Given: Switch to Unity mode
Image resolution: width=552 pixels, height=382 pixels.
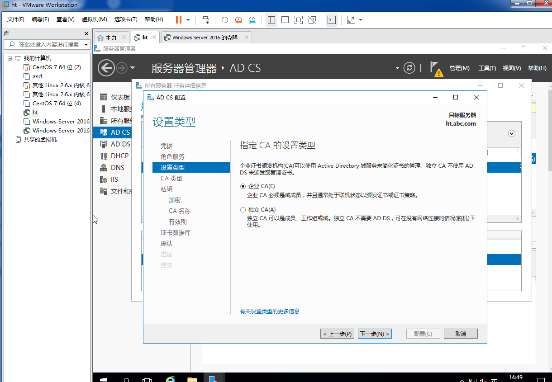Looking at the screenshot, I should [x=312, y=20].
